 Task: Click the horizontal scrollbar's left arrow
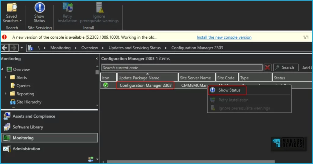coord(103,162)
